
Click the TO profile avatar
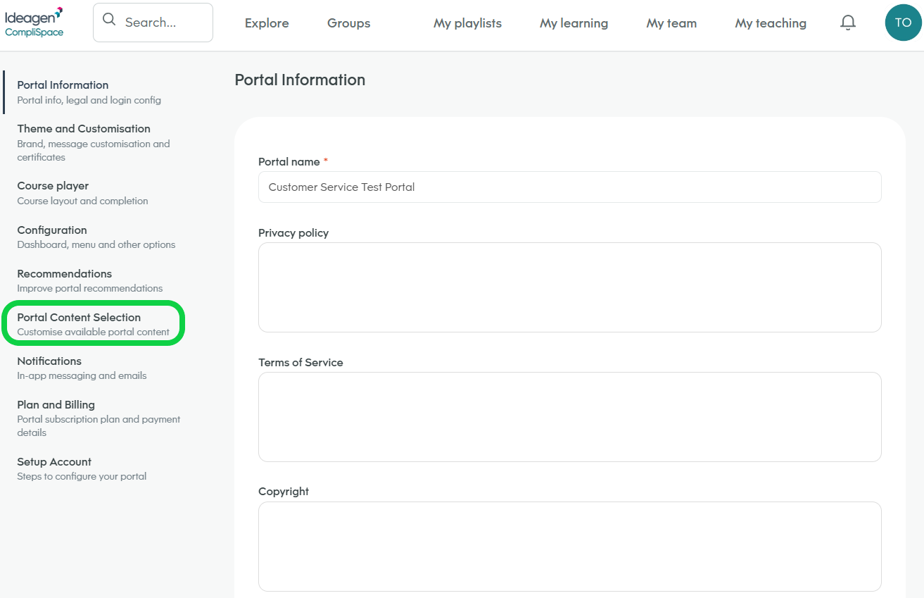(x=903, y=22)
